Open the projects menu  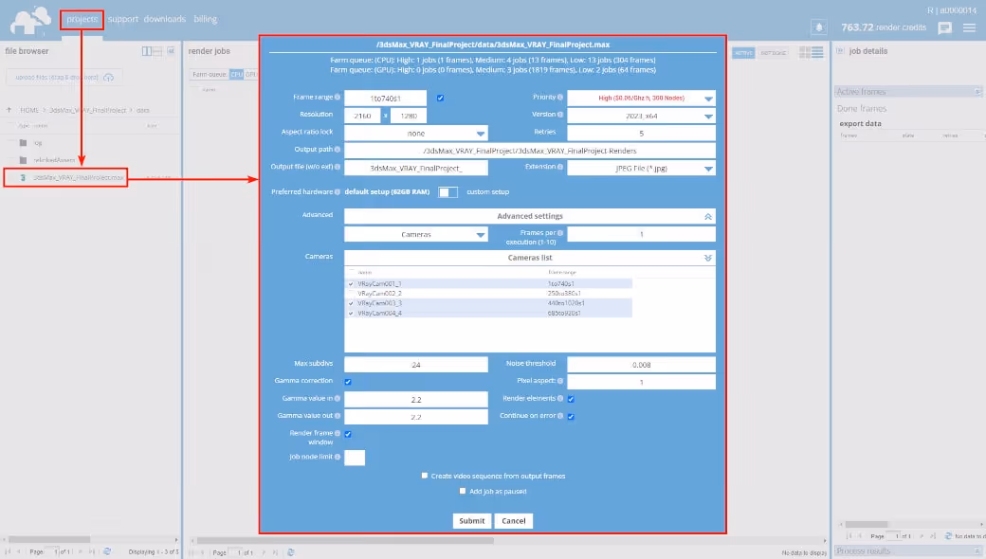(82, 19)
